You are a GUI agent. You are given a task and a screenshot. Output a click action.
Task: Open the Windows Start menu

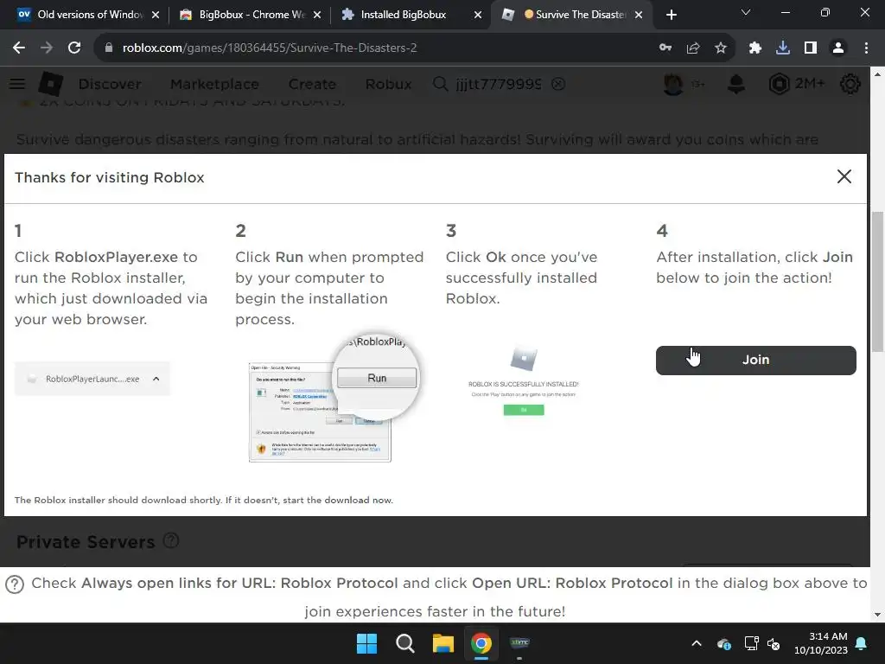(x=366, y=643)
